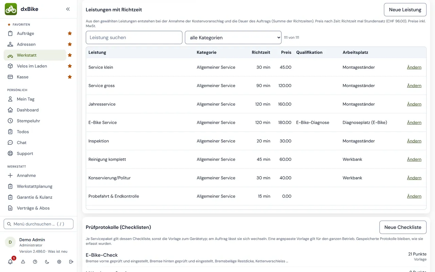Switch to dark mode via moon icon
Viewport: 435px width, 272px height.
pyautogui.click(x=47, y=262)
